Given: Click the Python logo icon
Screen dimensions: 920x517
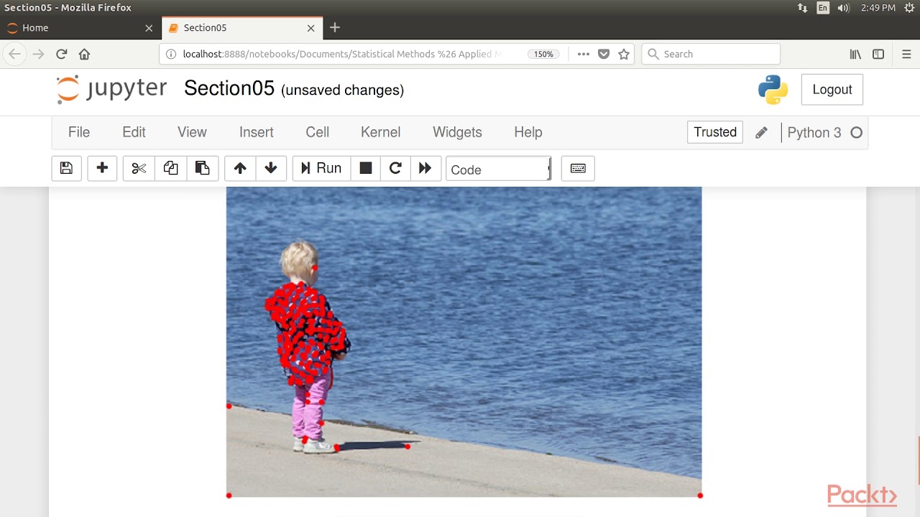Looking at the screenshot, I should pos(773,90).
